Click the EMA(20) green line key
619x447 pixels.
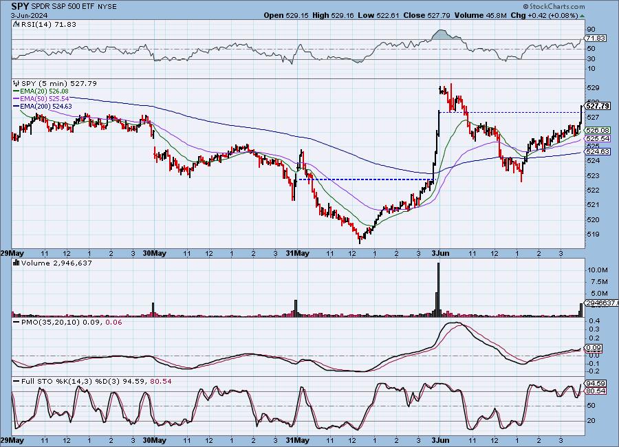[16, 91]
